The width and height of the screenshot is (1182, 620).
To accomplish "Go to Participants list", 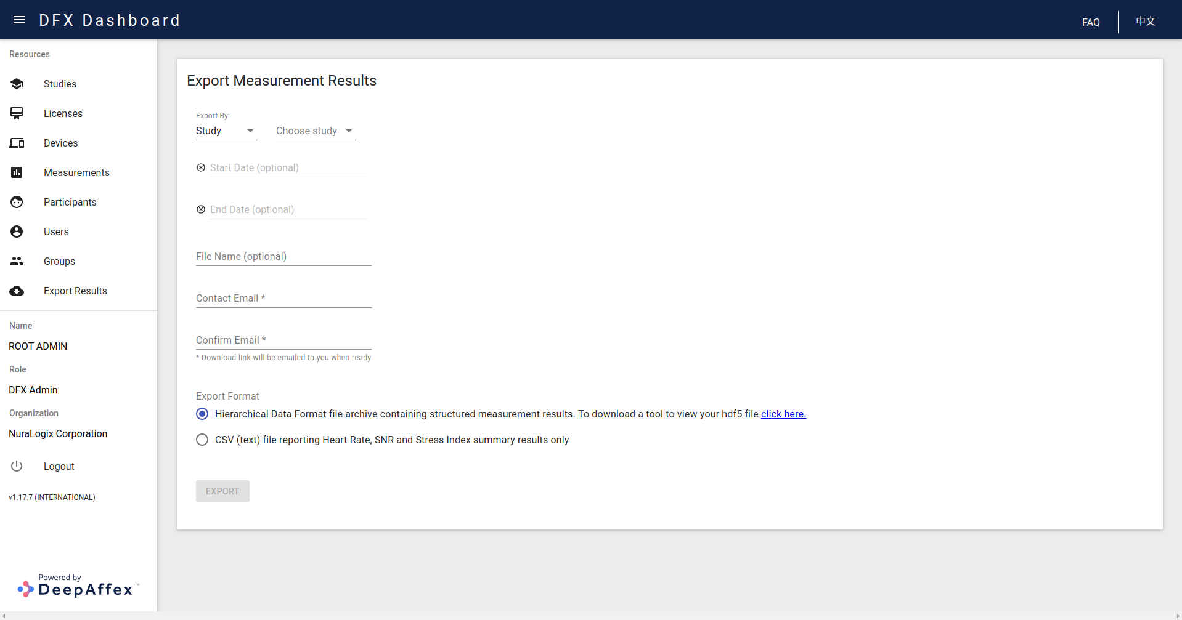I will [70, 202].
